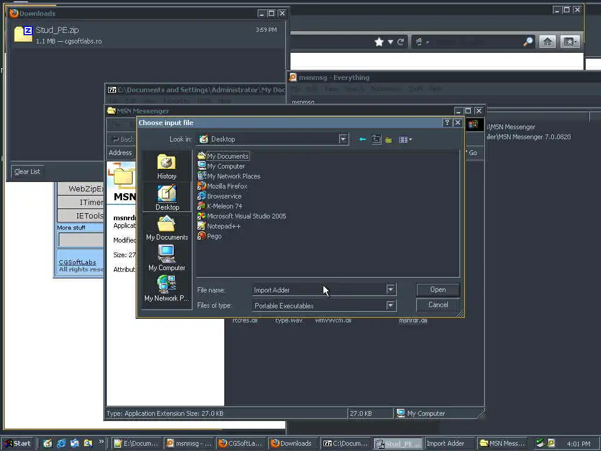
Task: Open History in the places bar
Action: point(167,166)
